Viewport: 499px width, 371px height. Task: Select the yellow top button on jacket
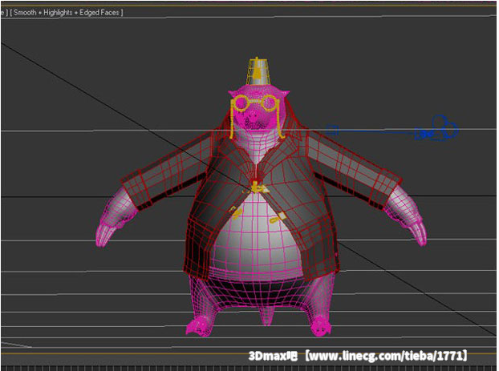[258, 188]
